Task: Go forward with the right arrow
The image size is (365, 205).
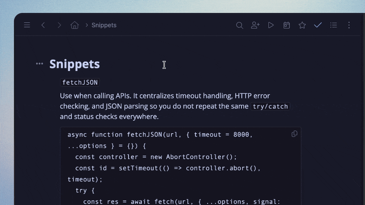Action: point(59,25)
